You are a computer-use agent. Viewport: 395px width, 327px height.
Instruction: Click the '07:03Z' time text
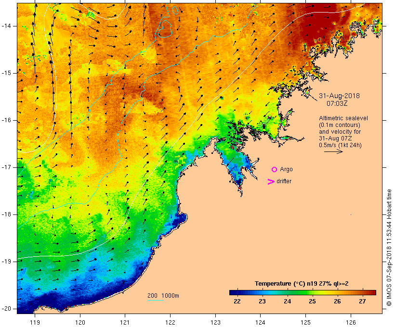pyautogui.click(x=337, y=103)
